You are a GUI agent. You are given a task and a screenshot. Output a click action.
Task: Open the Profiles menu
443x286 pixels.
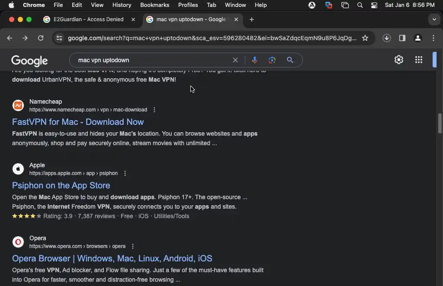click(188, 5)
